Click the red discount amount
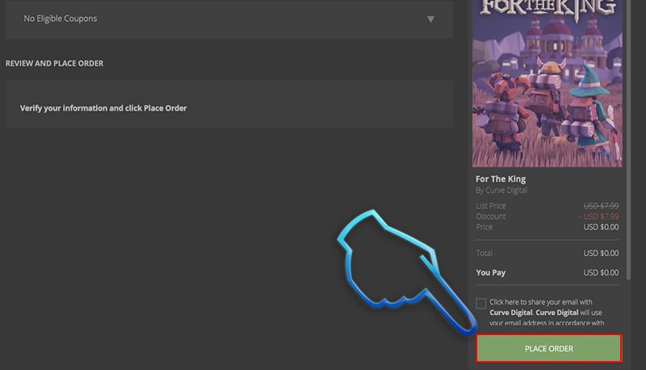 [x=599, y=217]
